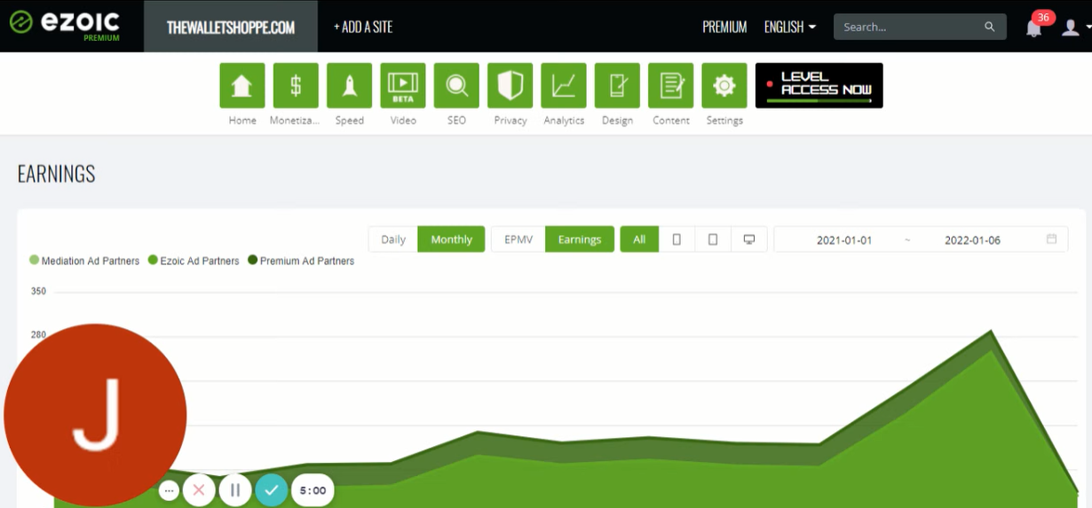Click the Level Access Now banner
This screenshot has height=508, width=1092.
pyautogui.click(x=819, y=85)
